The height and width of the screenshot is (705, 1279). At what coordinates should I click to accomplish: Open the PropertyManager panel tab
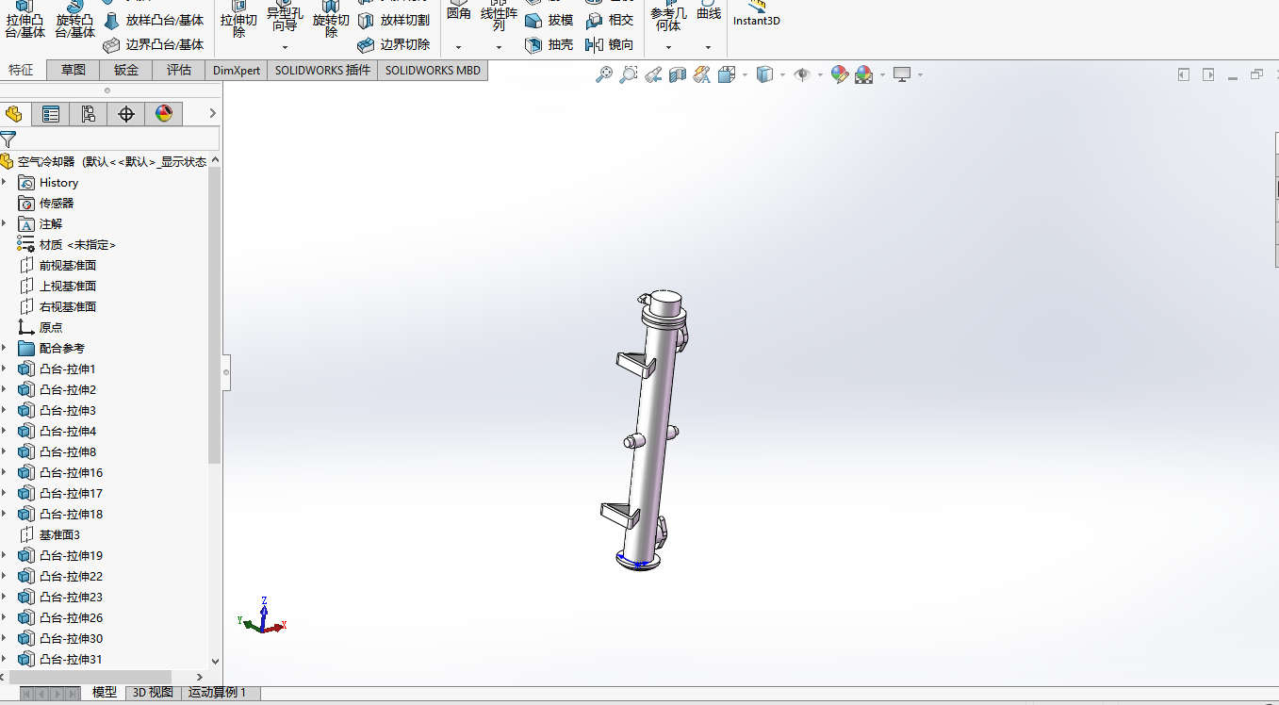tap(51, 114)
